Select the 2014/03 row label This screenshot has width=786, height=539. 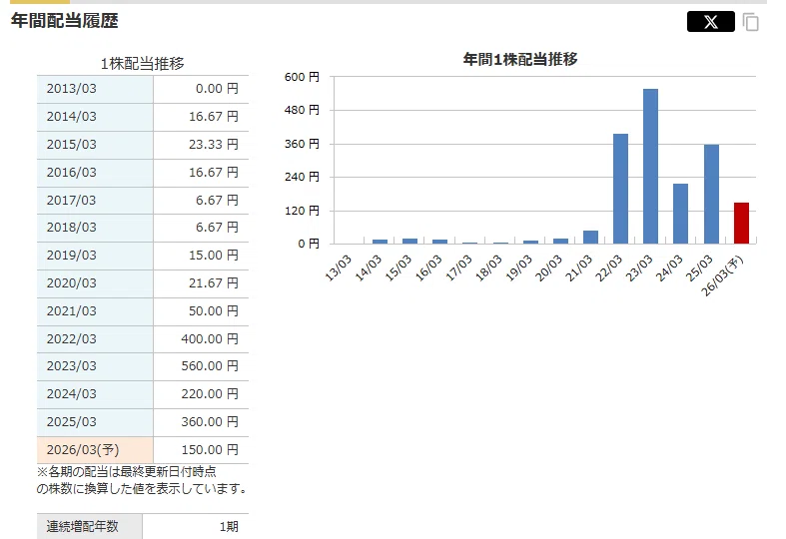pyautogui.click(x=95, y=117)
